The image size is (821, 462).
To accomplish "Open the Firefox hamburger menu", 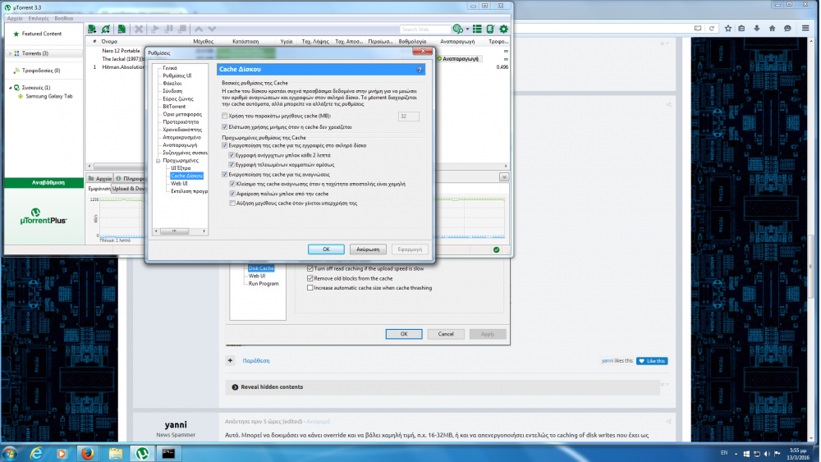I will [x=805, y=28].
